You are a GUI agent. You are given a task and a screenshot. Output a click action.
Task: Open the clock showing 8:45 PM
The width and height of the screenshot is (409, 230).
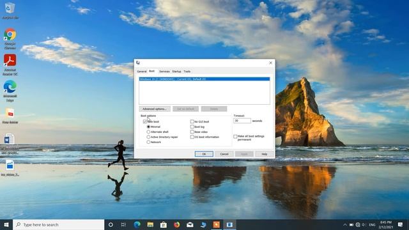pos(386,225)
